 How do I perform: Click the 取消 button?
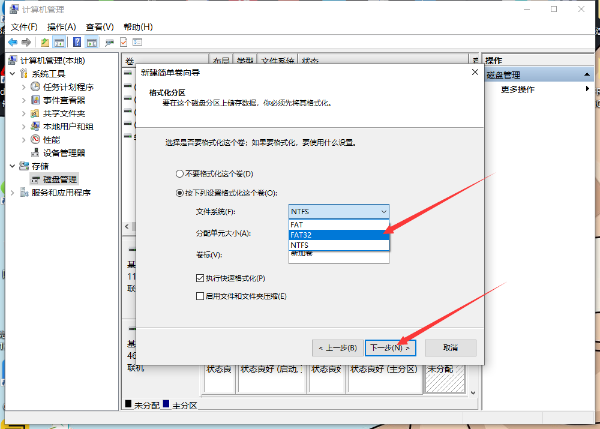451,348
